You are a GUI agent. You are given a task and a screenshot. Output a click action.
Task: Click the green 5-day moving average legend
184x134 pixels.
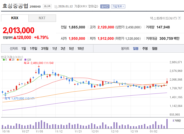(5, 59)
